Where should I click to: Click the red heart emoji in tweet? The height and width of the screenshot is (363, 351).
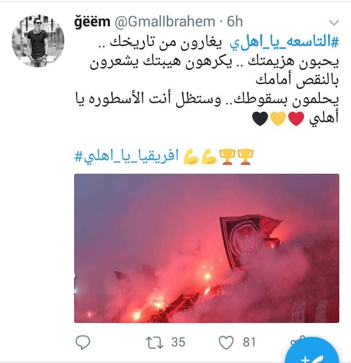coord(296,118)
